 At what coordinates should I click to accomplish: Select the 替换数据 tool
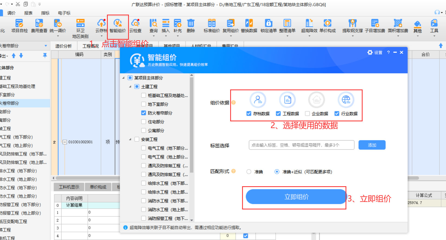coord(249,26)
